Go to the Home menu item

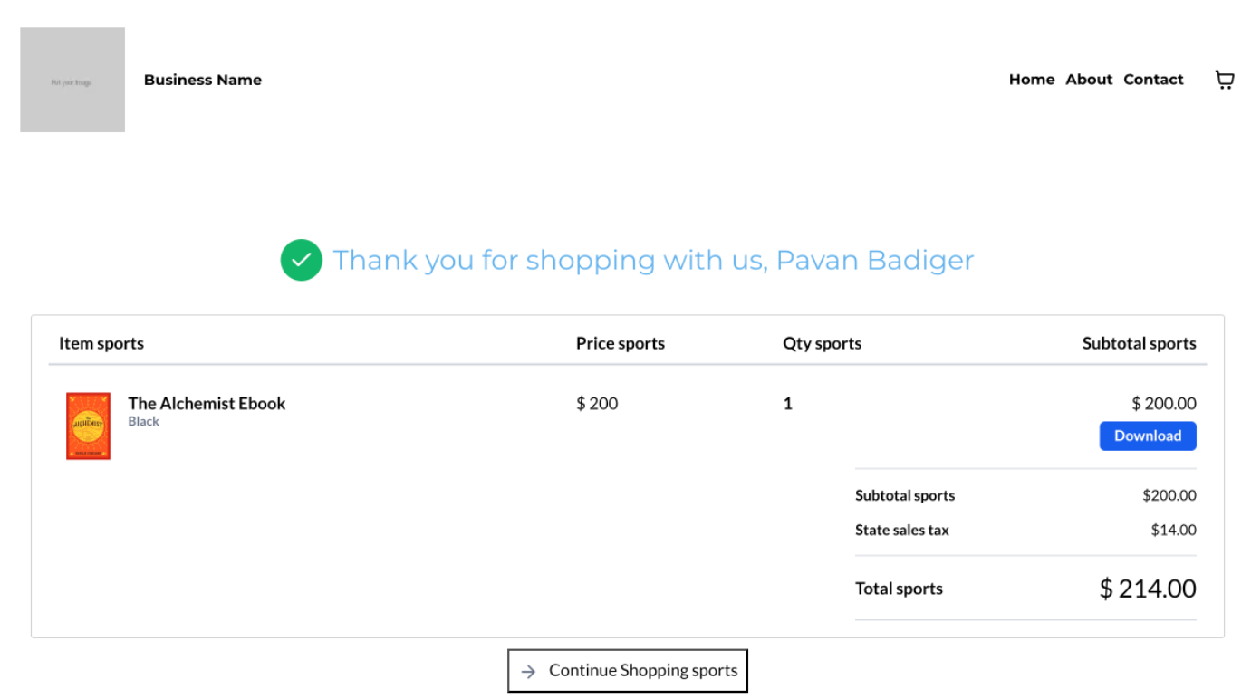pos(1032,80)
